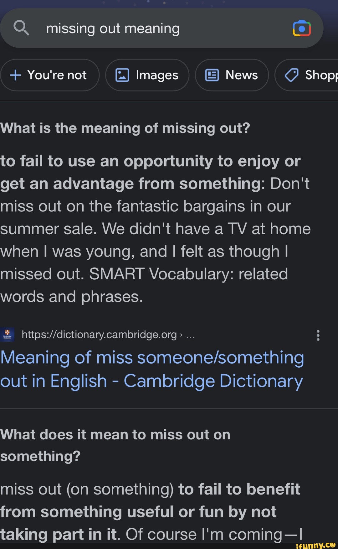Switch to the News tab label
This screenshot has height=549, width=338.
tap(242, 75)
